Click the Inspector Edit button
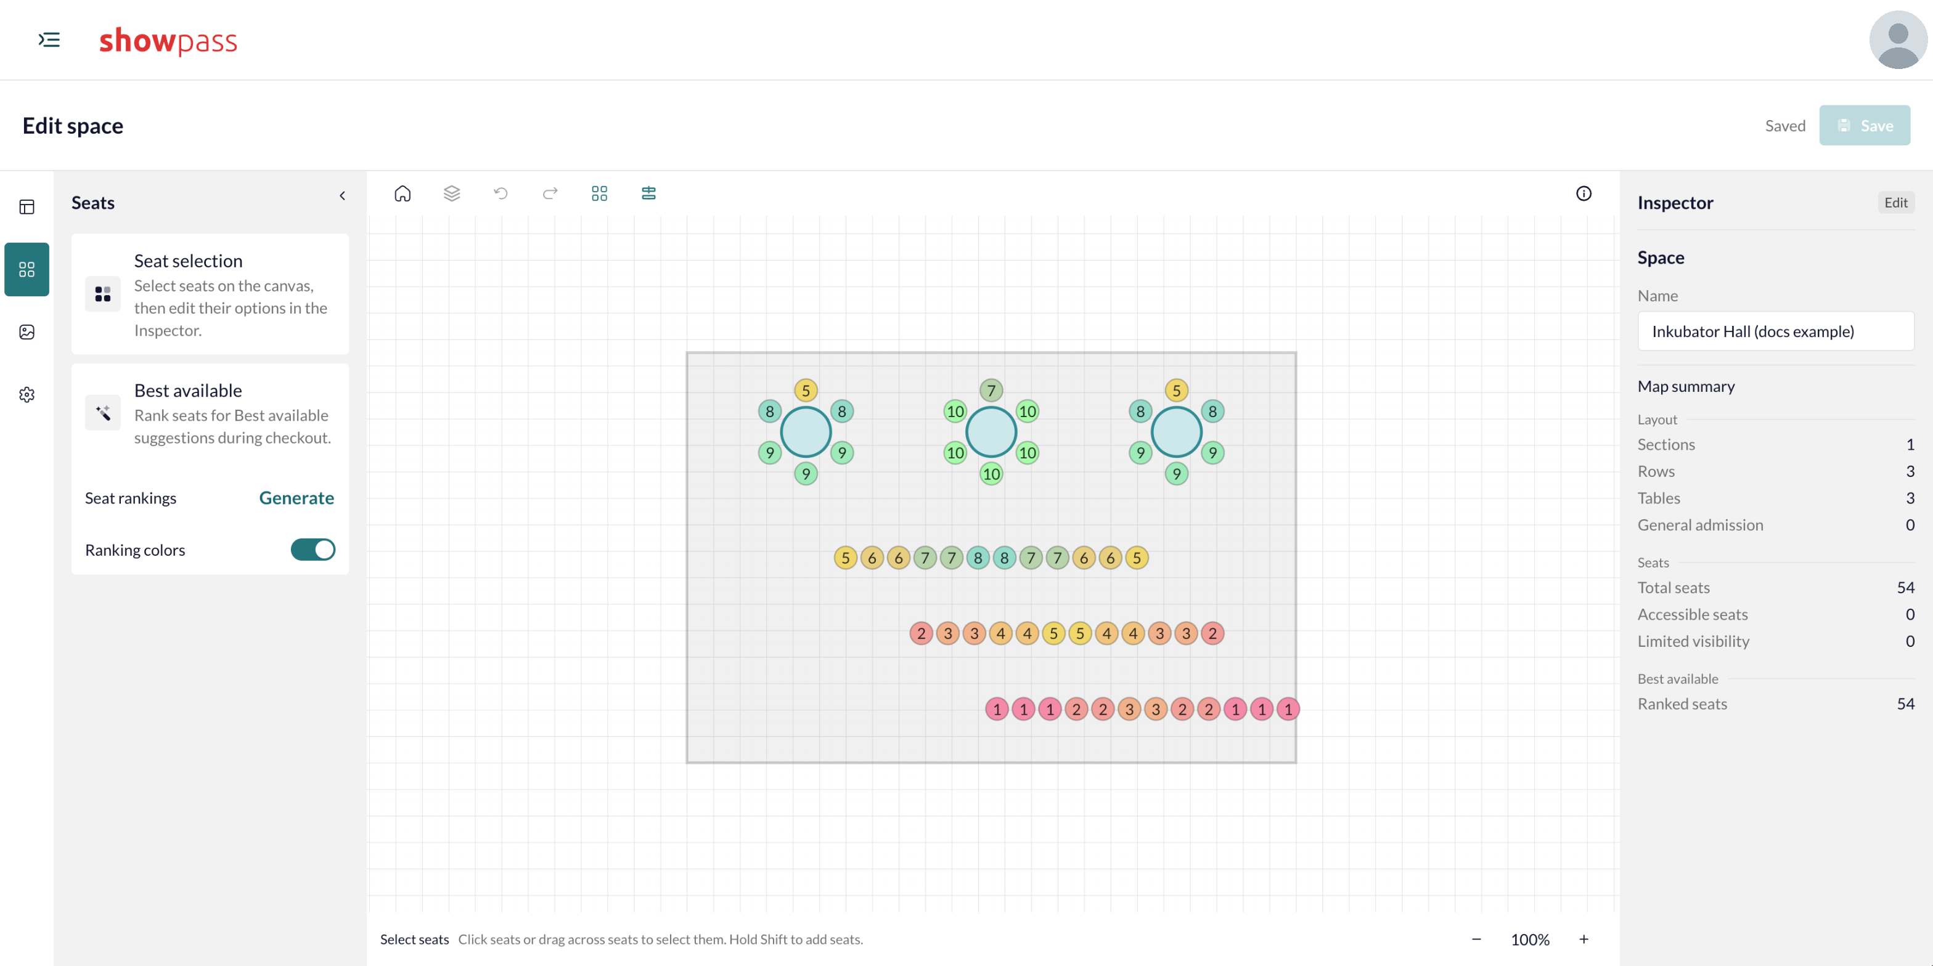The height and width of the screenshot is (966, 1933). 1895,203
